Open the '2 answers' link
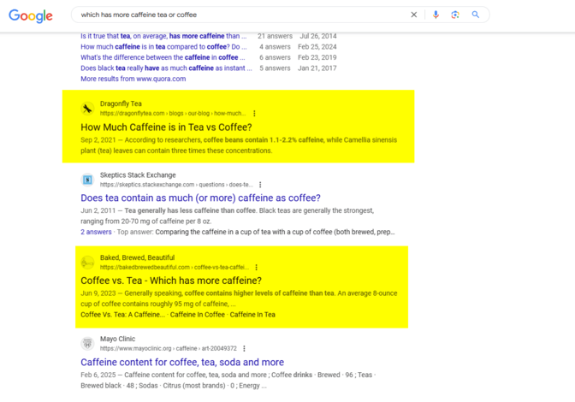 97,231
